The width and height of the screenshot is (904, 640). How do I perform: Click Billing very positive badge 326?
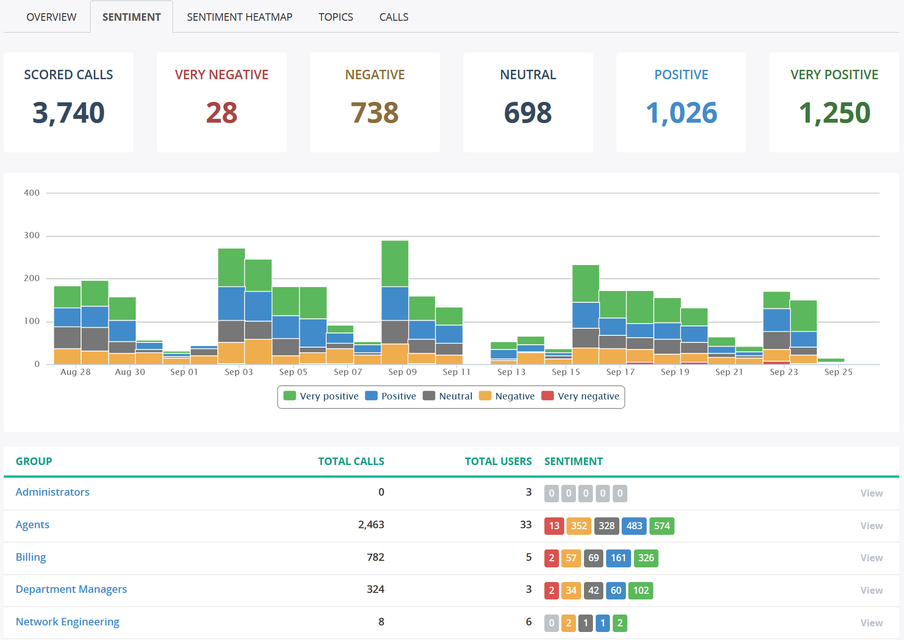click(646, 558)
